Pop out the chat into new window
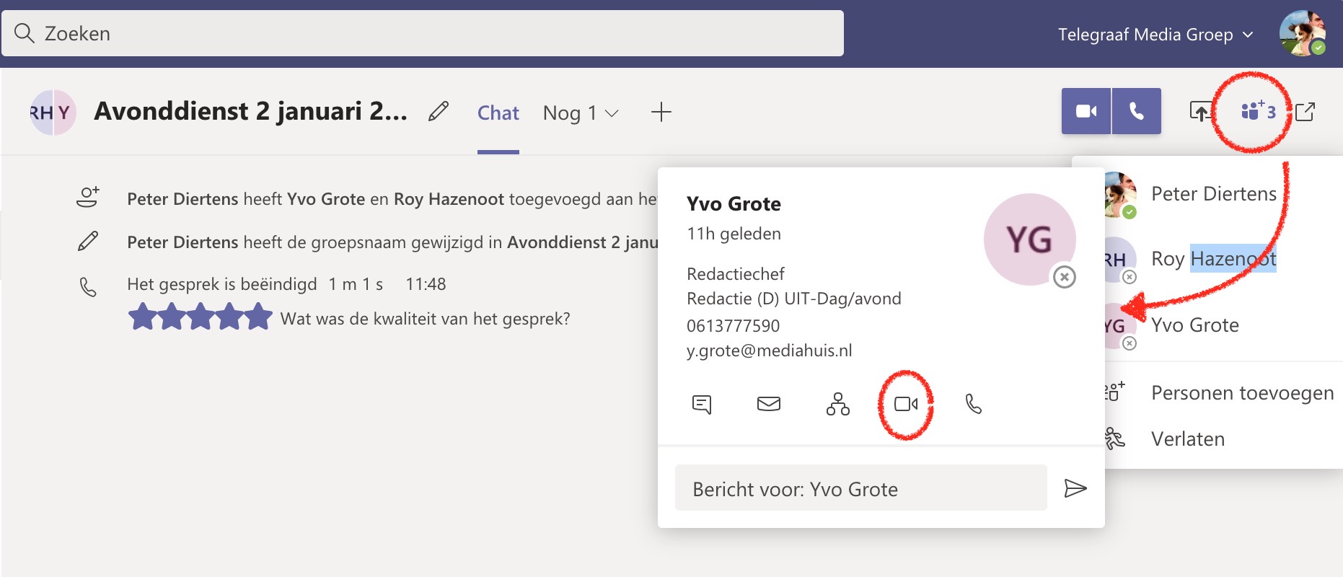This screenshot has width=1343, height=577. (1305, 112)
